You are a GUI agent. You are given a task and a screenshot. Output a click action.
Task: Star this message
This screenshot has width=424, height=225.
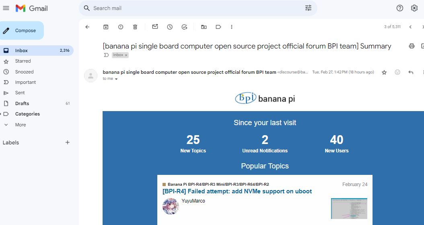click(384, 72)
